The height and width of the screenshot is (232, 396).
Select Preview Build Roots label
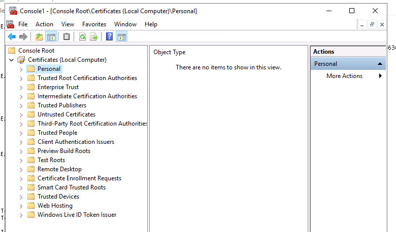[x=64, y=151]
